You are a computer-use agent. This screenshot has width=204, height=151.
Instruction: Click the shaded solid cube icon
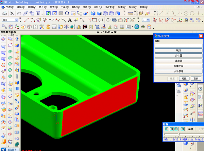pyautogui.click(x=99, y=13)
